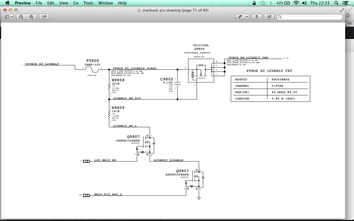354x221 pixels.
Task: Zoom in using the magnifier plus button
Action: tap(32, 17)
